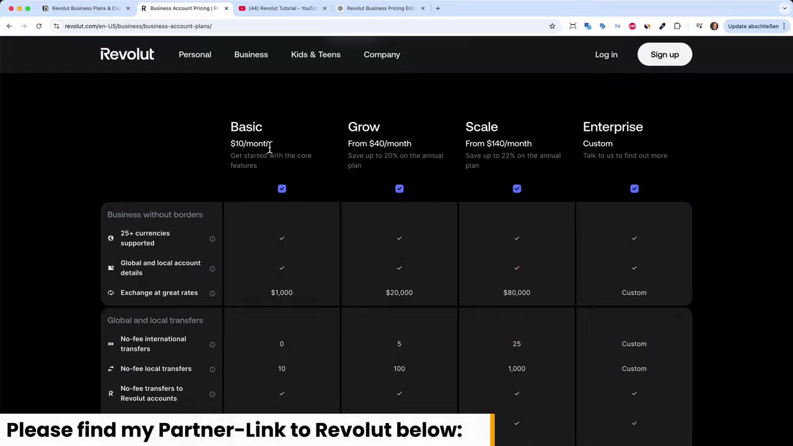Viewport: 793px width, 446px height.
Task: Show info for Exchange at great rates
Action: [x=212, y=293]
